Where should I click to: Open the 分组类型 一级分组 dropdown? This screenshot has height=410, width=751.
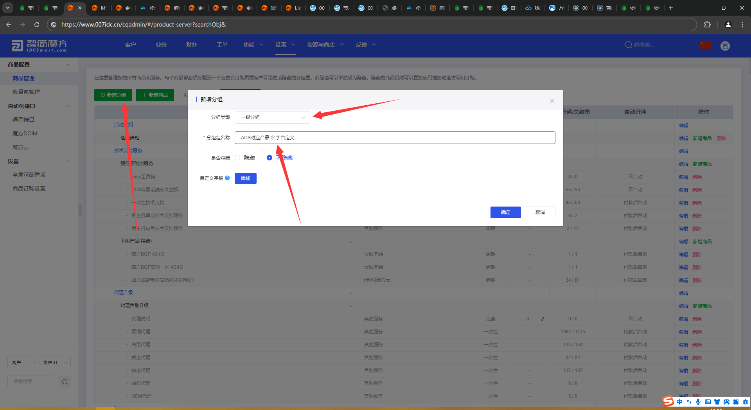tap(272, 117)
